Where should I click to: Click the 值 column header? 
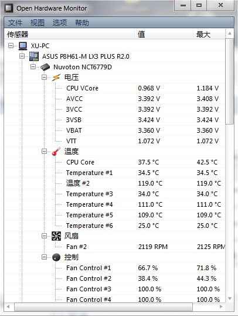[x=164, y=34]
